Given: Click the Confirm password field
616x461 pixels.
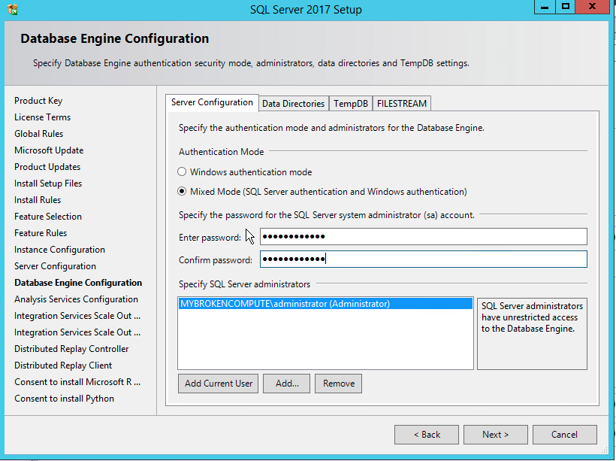Looking at the screenshot, I should pos(423,259).
